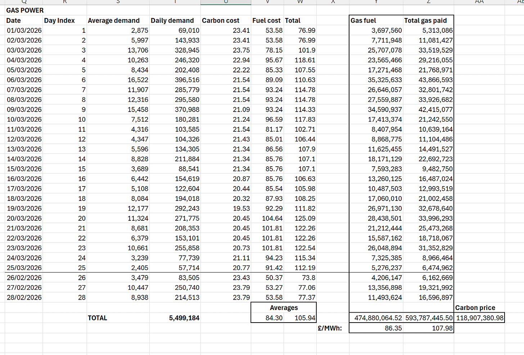Select the date cell 25/03/2026
The width and height of the screenshot is (524, 355).
(24, 268)
